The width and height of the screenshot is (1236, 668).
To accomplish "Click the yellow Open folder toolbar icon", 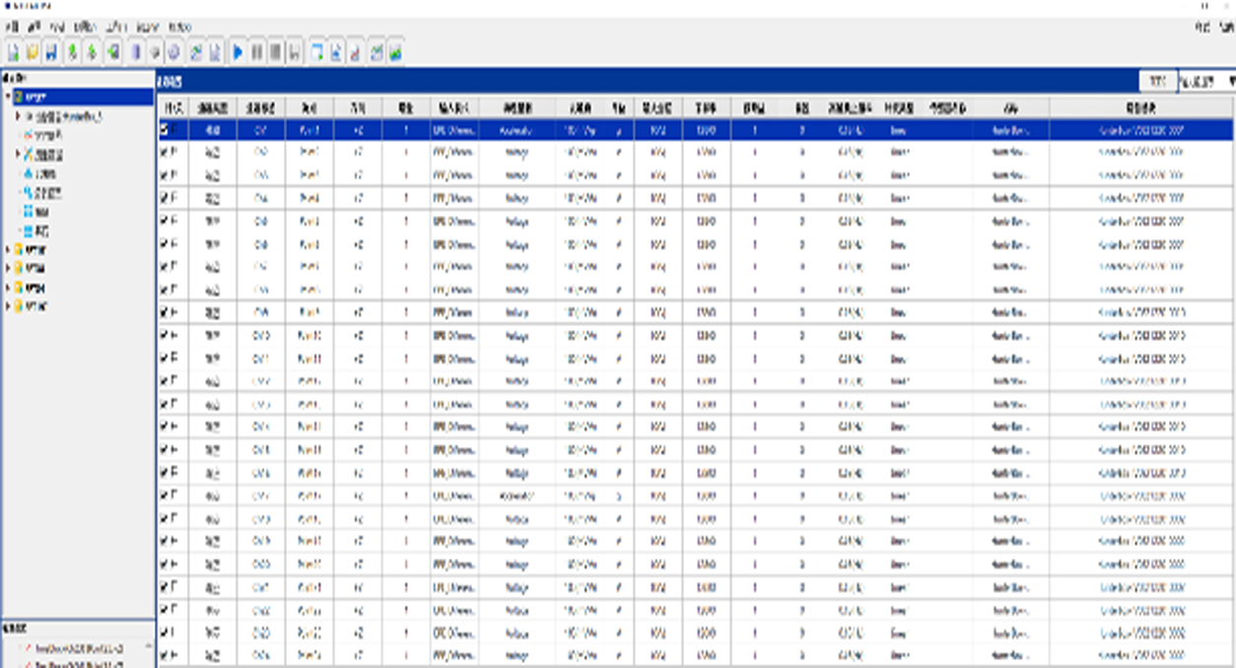I will click(x=33, y=52).
